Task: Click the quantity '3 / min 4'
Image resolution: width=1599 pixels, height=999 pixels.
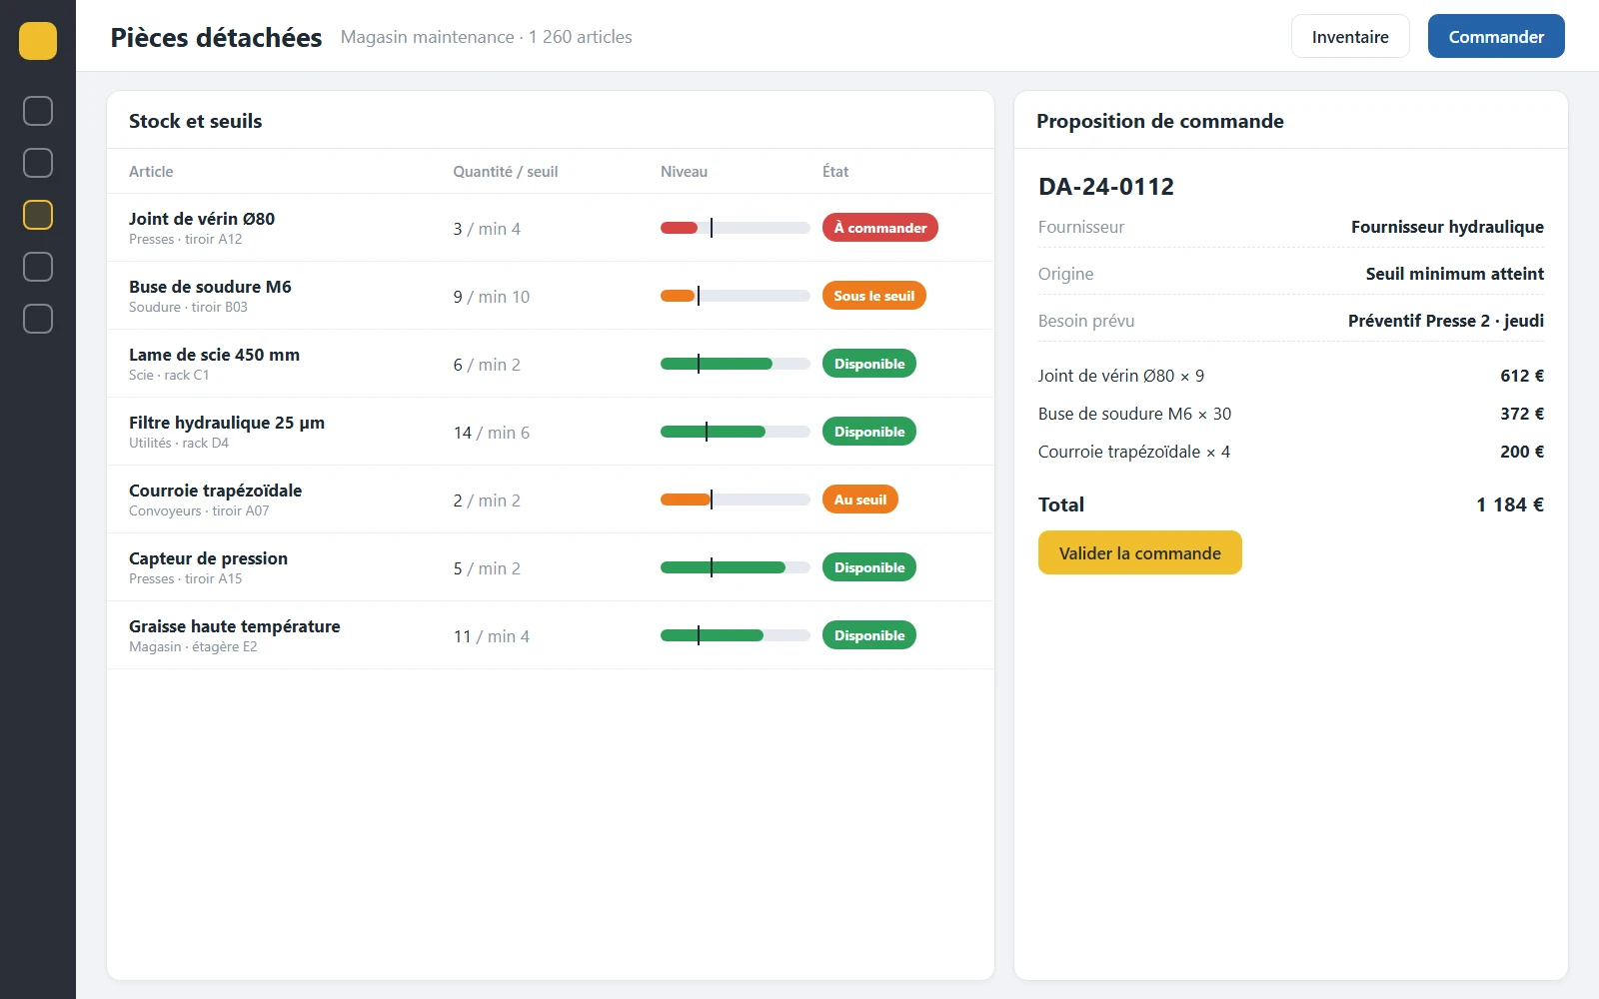Action: tap(487, 229)
